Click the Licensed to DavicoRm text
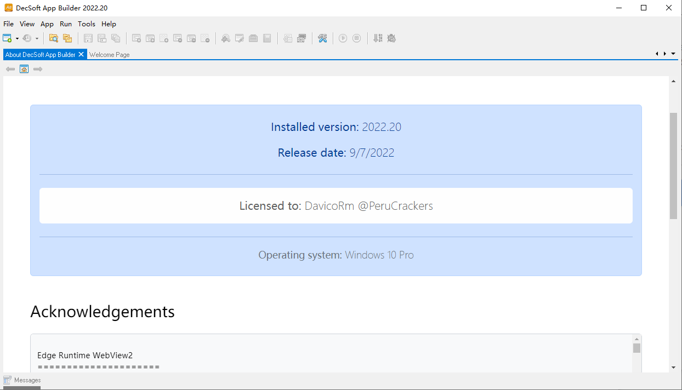 [x=336, y=206]
